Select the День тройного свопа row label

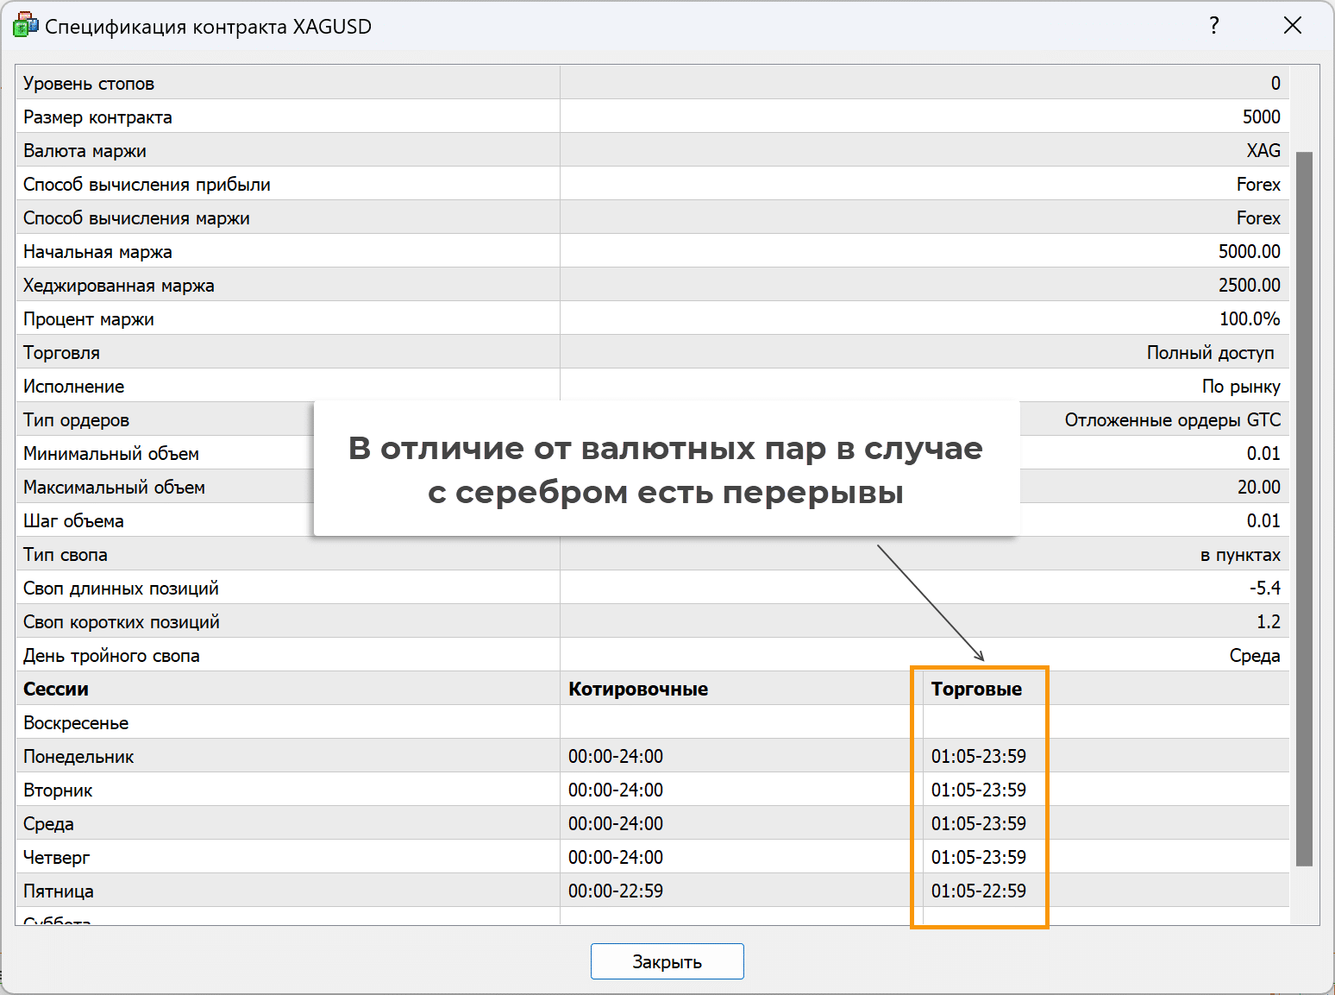pyautogui.click(x=111, y=656)
